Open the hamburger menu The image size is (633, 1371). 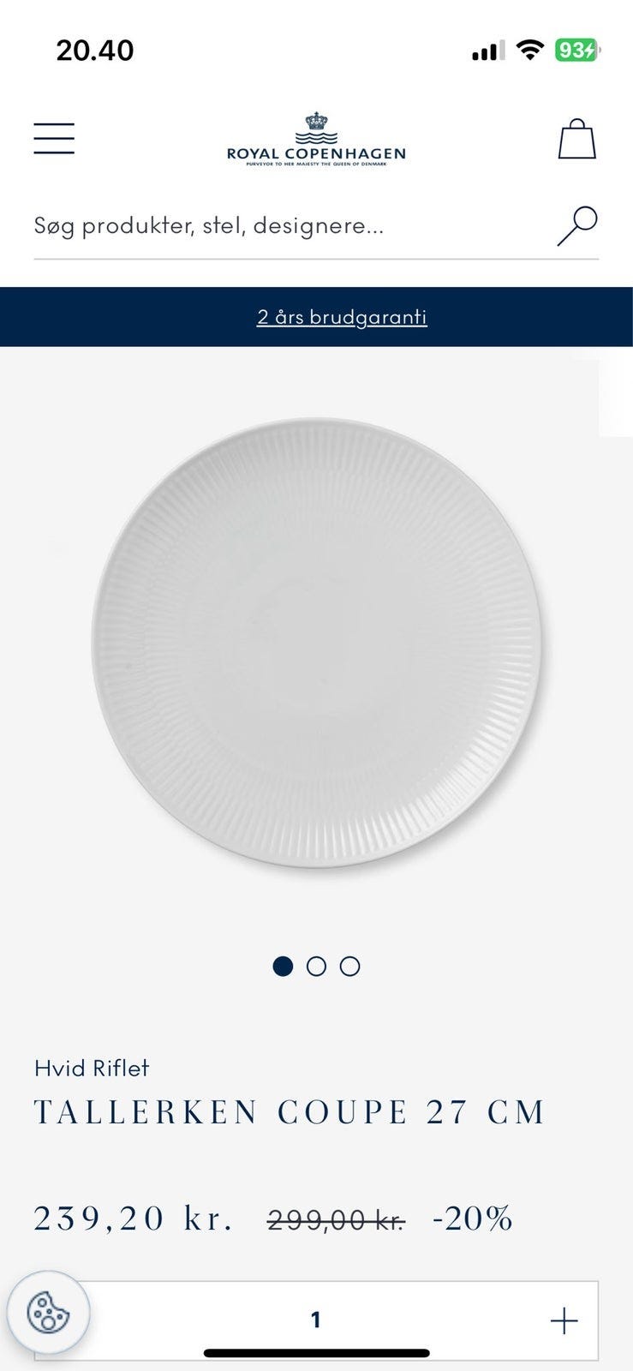click(54, 139)
